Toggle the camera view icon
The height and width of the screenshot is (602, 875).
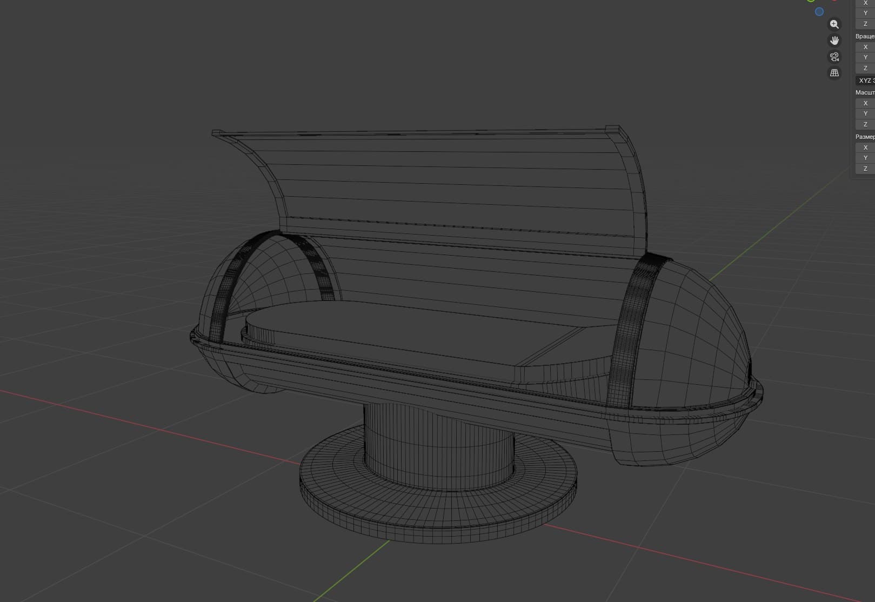click(834, 57)
